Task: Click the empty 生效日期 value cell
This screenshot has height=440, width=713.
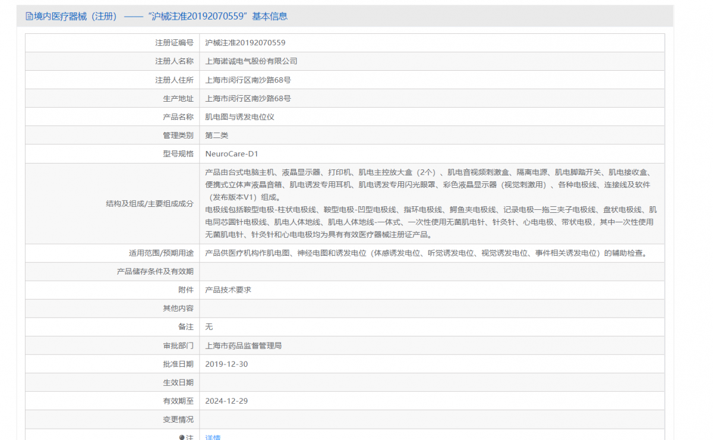Action: tap(431, 382)
